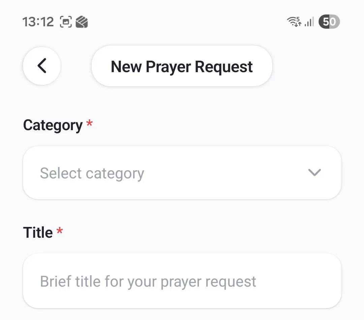Tap the chevron inside the category selector
The image size is (364, 320).
pyautogui.click(x=314, y=173)
